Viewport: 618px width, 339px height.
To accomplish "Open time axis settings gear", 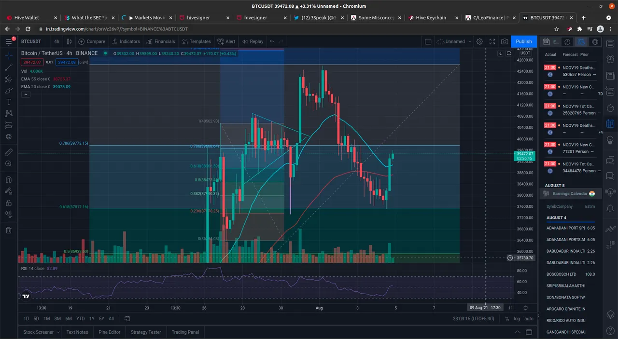I will [525, 308].
